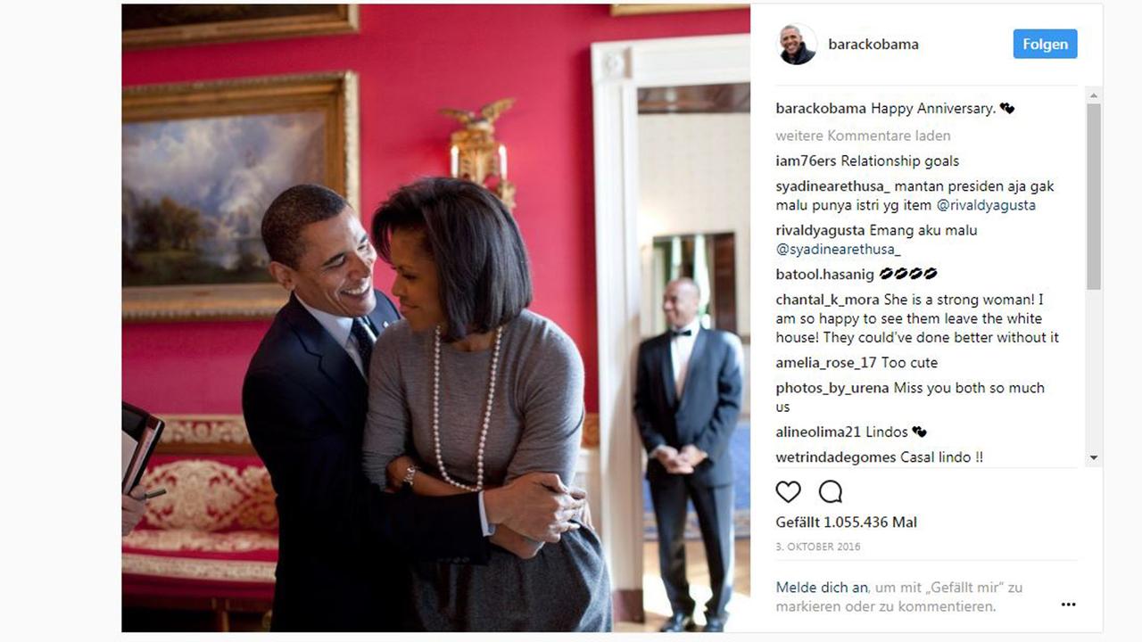This screenshot has width=1142, height=642.
Task: Open the poster's profile avatar picture
Action: [x=797, y=45]
